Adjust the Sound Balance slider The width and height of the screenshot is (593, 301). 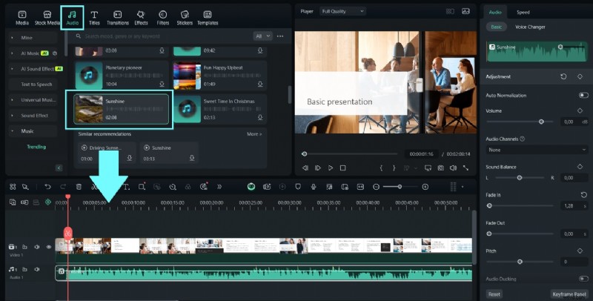pyautogui.click(x=520, y=178)
